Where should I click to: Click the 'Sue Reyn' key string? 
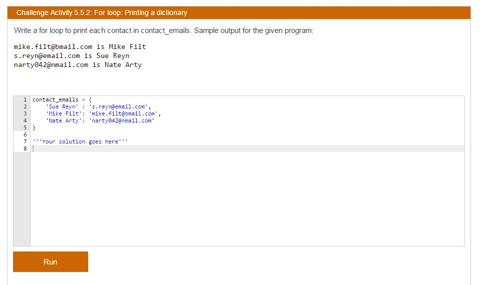tap(62, 106)
